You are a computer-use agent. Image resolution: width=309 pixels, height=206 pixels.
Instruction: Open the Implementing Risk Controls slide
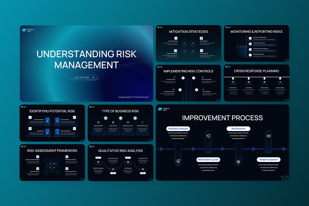(188, 83)
